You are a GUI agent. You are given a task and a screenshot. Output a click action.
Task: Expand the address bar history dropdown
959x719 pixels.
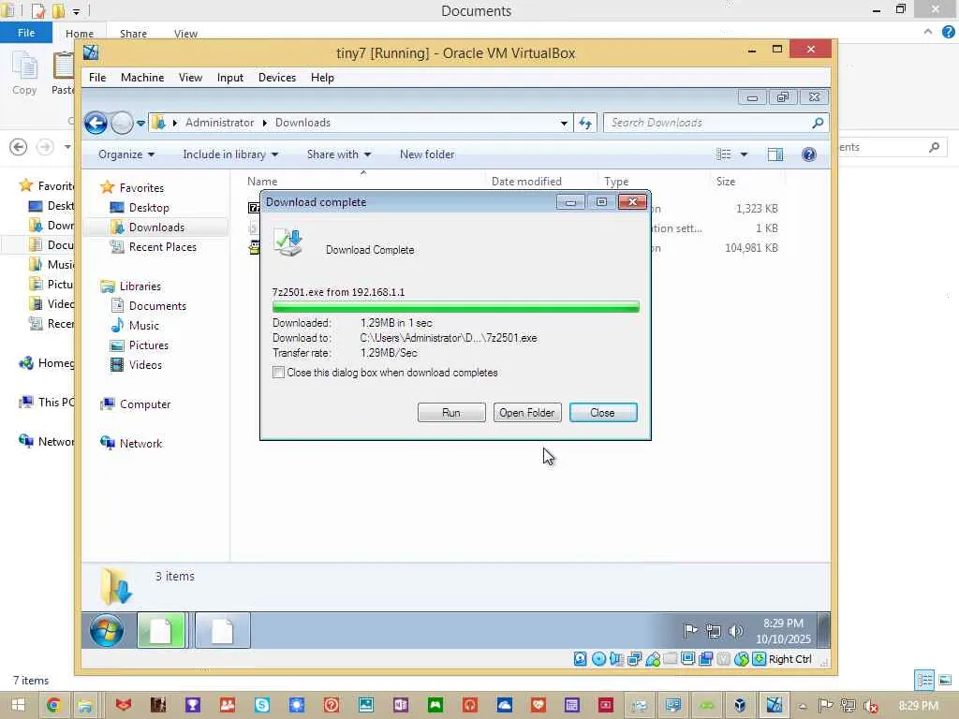(x=563, y=123)
